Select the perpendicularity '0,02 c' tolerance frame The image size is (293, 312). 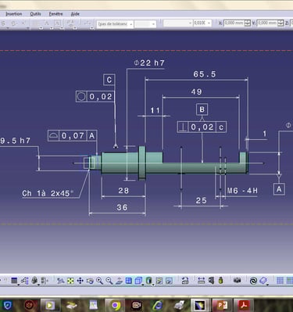tap(202, 127)
